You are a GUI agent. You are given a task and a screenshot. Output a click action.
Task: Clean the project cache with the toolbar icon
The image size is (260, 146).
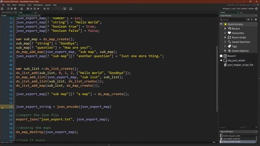coord(38,9)
